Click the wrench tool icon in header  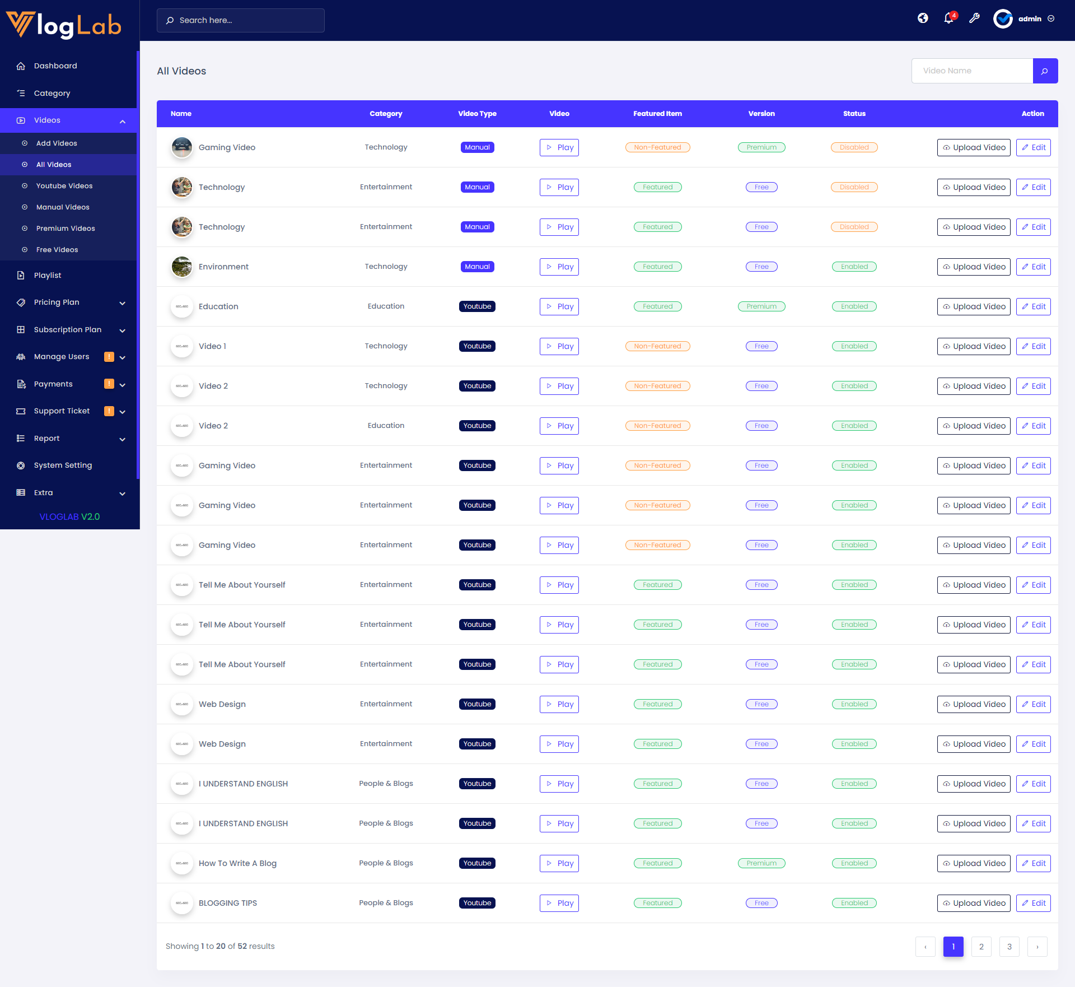click(974, 18)
